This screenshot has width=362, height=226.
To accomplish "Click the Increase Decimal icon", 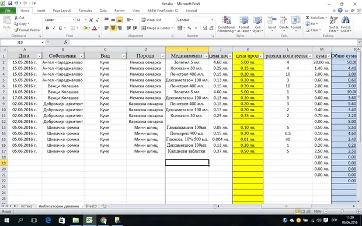I will click(205, 28).
